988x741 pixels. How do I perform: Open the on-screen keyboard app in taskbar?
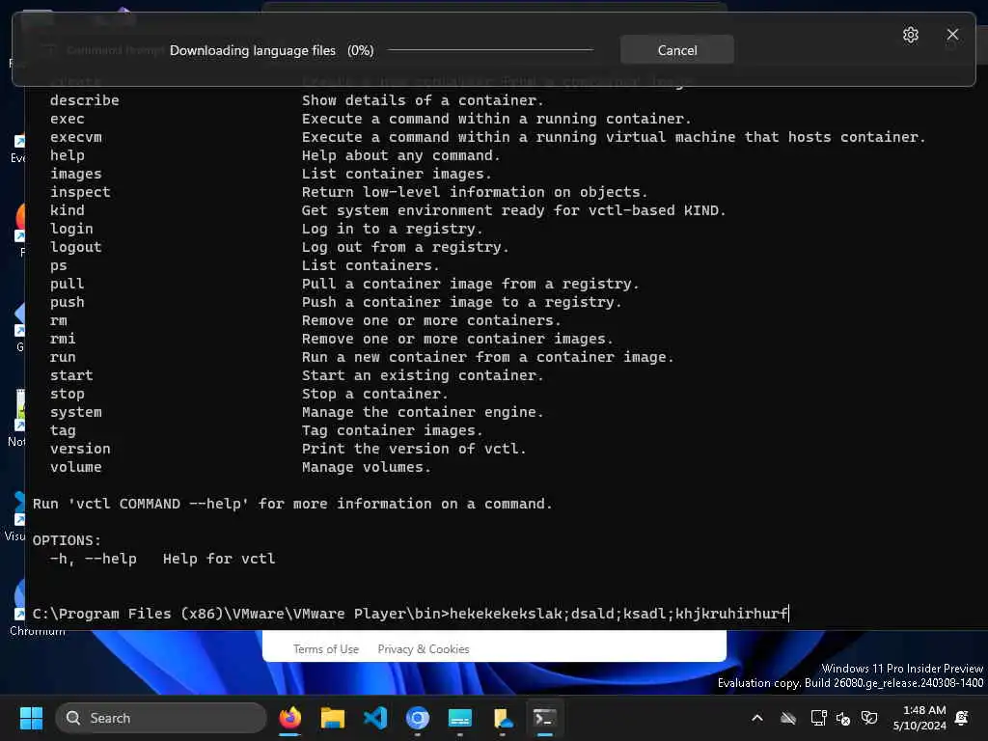[460, 718]
